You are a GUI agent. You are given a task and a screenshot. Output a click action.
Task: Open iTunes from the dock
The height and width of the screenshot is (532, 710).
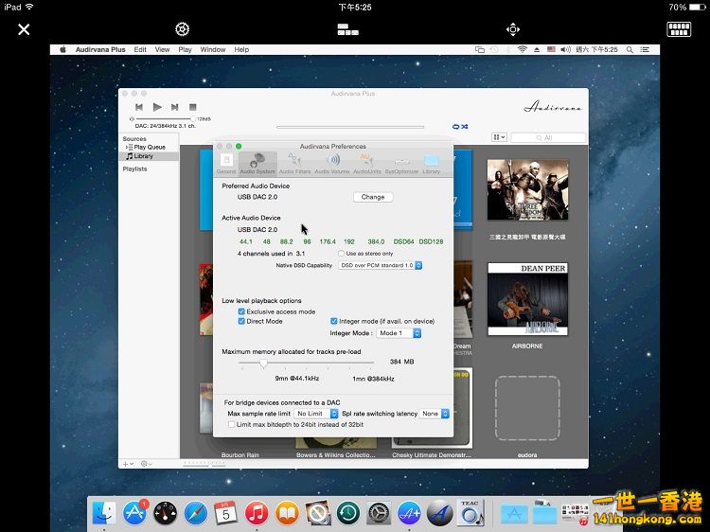tap(256, 512)
